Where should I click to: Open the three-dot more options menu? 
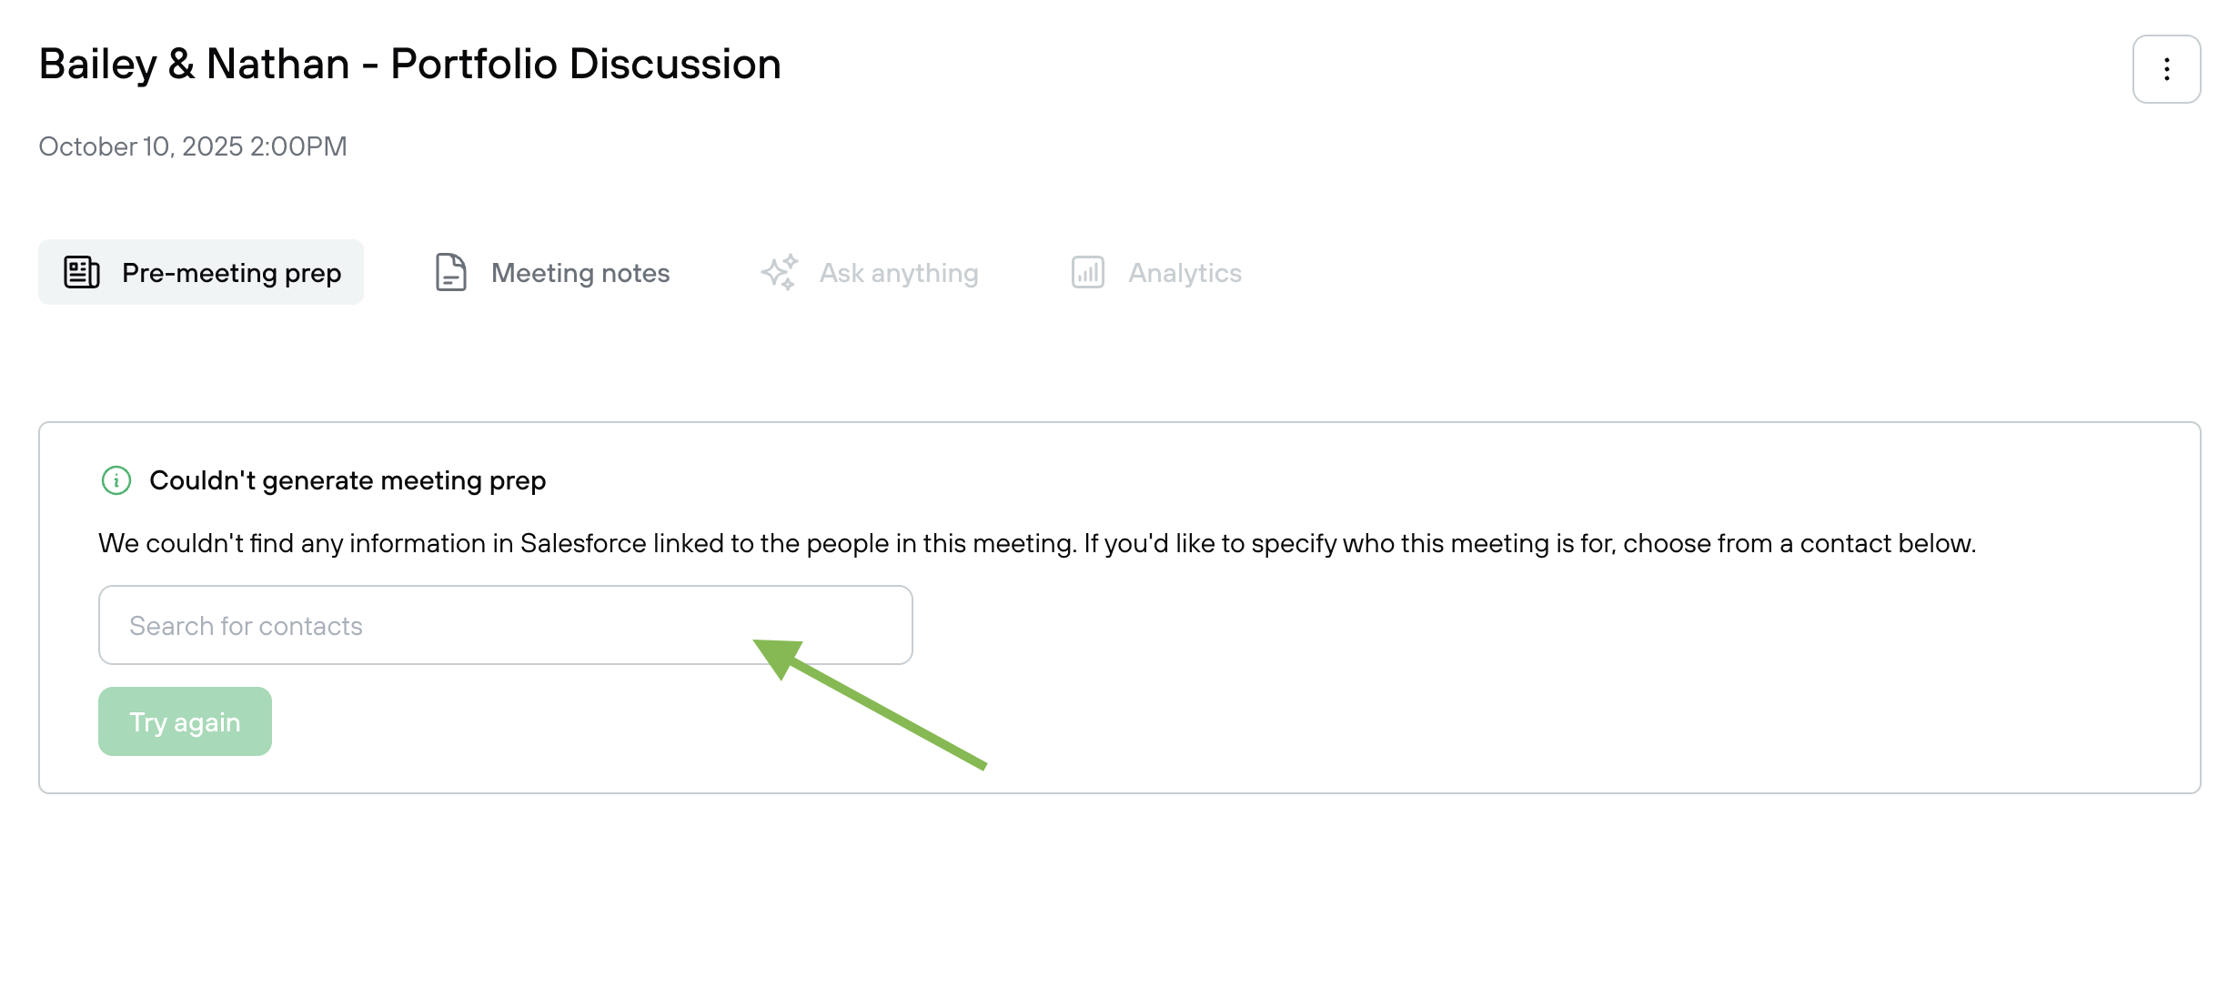tap(2166, 69)
